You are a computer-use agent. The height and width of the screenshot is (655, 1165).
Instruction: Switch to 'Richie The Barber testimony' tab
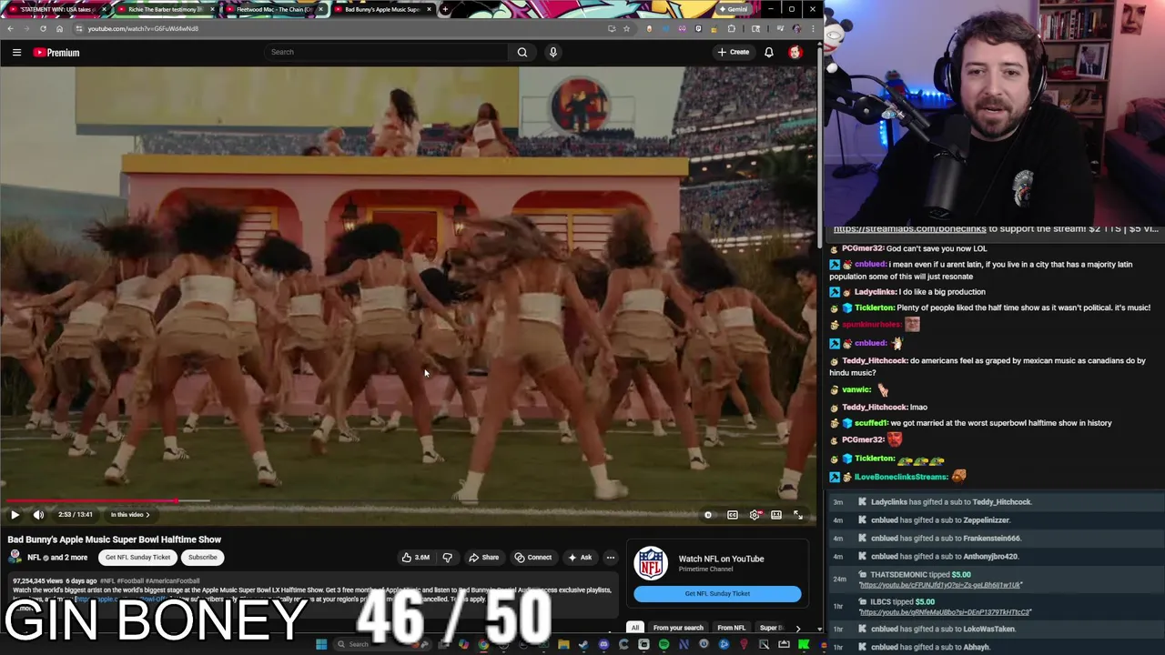[x=164, y=9]
